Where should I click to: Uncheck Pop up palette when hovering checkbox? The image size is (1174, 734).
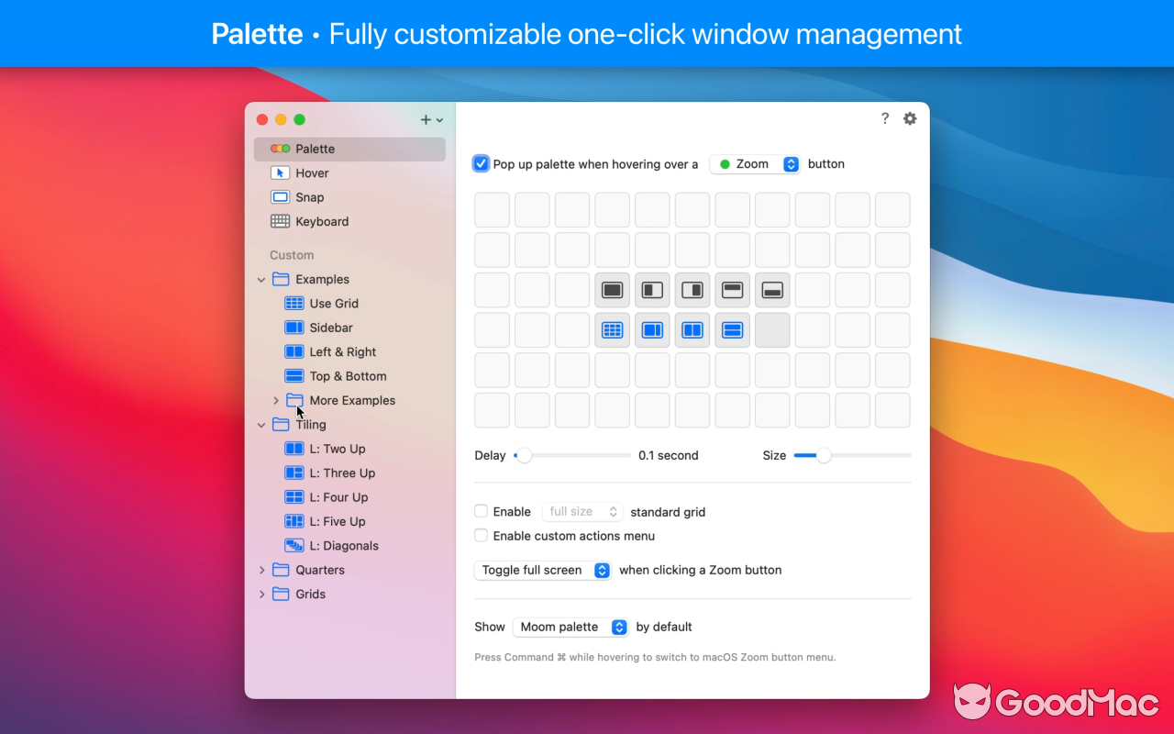point(482,164)
